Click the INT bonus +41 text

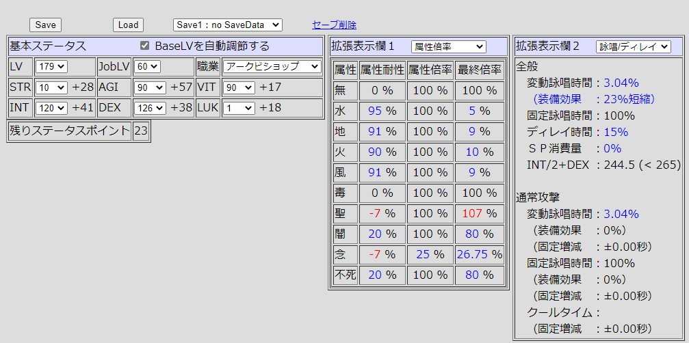pos(83,108)
